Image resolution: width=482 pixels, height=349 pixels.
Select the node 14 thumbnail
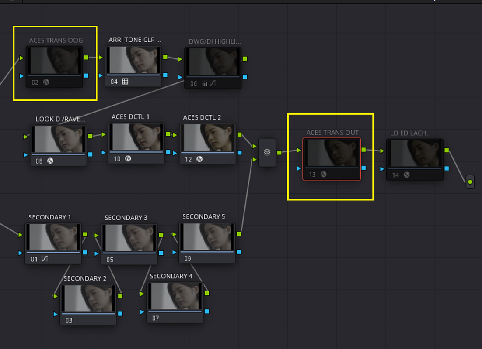coord(415,153)
